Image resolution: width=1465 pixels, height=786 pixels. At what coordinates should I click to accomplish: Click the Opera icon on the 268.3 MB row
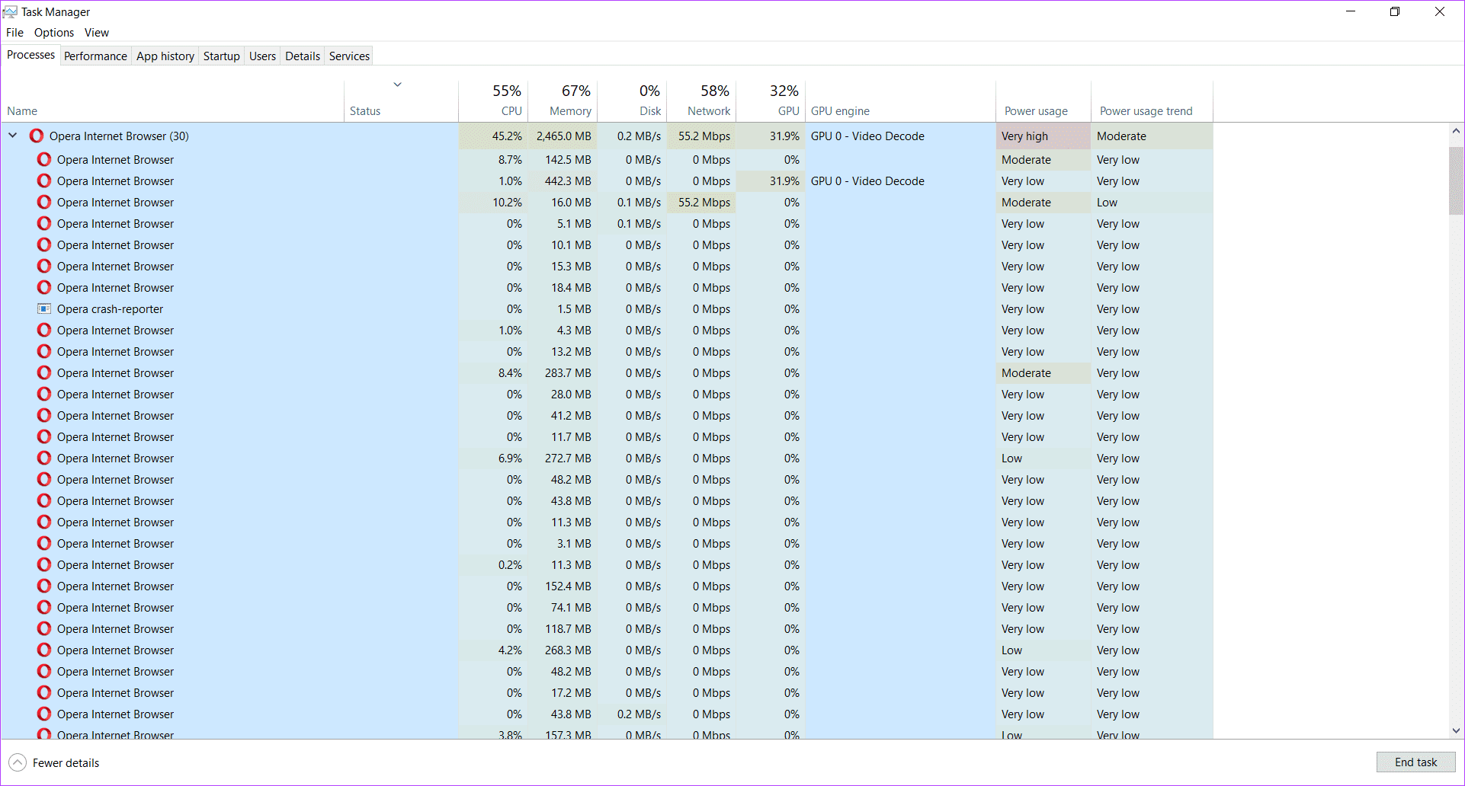[44, 650]
